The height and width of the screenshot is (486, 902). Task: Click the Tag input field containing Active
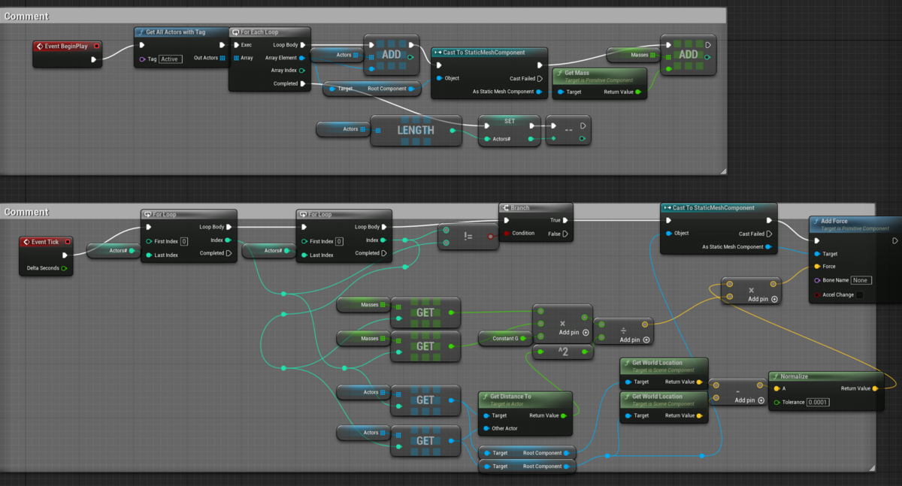click(x=171, y=59)
